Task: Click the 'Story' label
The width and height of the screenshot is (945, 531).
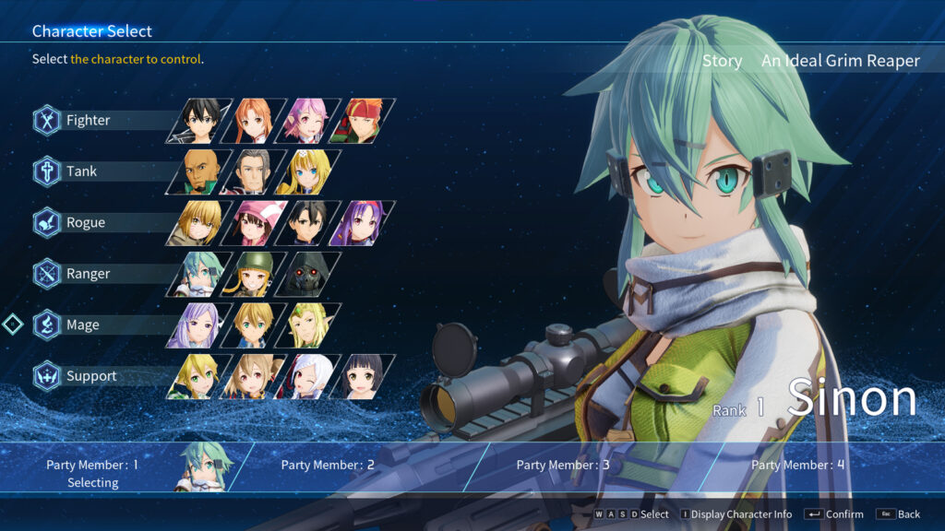Action: (722, 61)
